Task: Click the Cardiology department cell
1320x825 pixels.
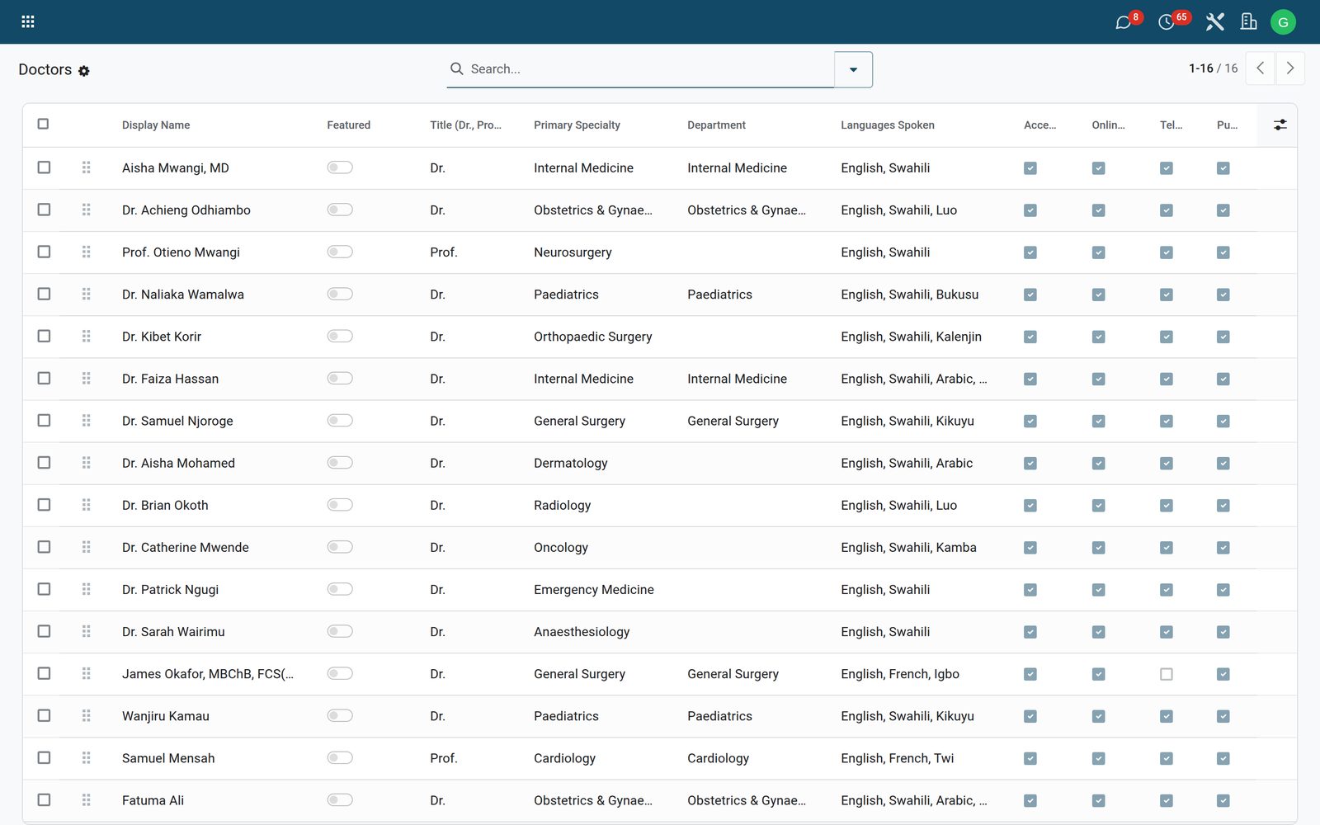Action: (719, 758)
